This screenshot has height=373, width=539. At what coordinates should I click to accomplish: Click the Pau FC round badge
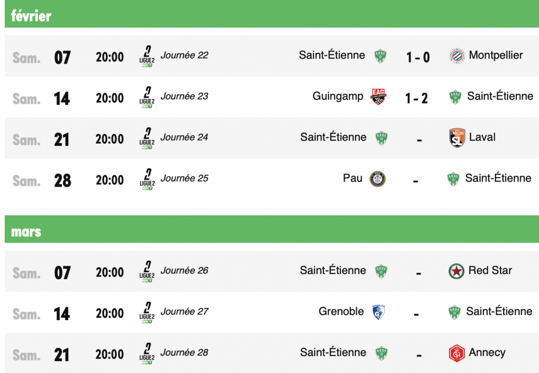point(377,179)
